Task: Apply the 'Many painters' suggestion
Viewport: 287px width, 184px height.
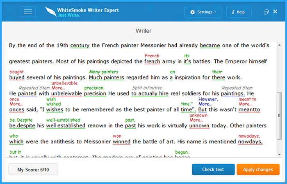Action: (x=104, y=72)
